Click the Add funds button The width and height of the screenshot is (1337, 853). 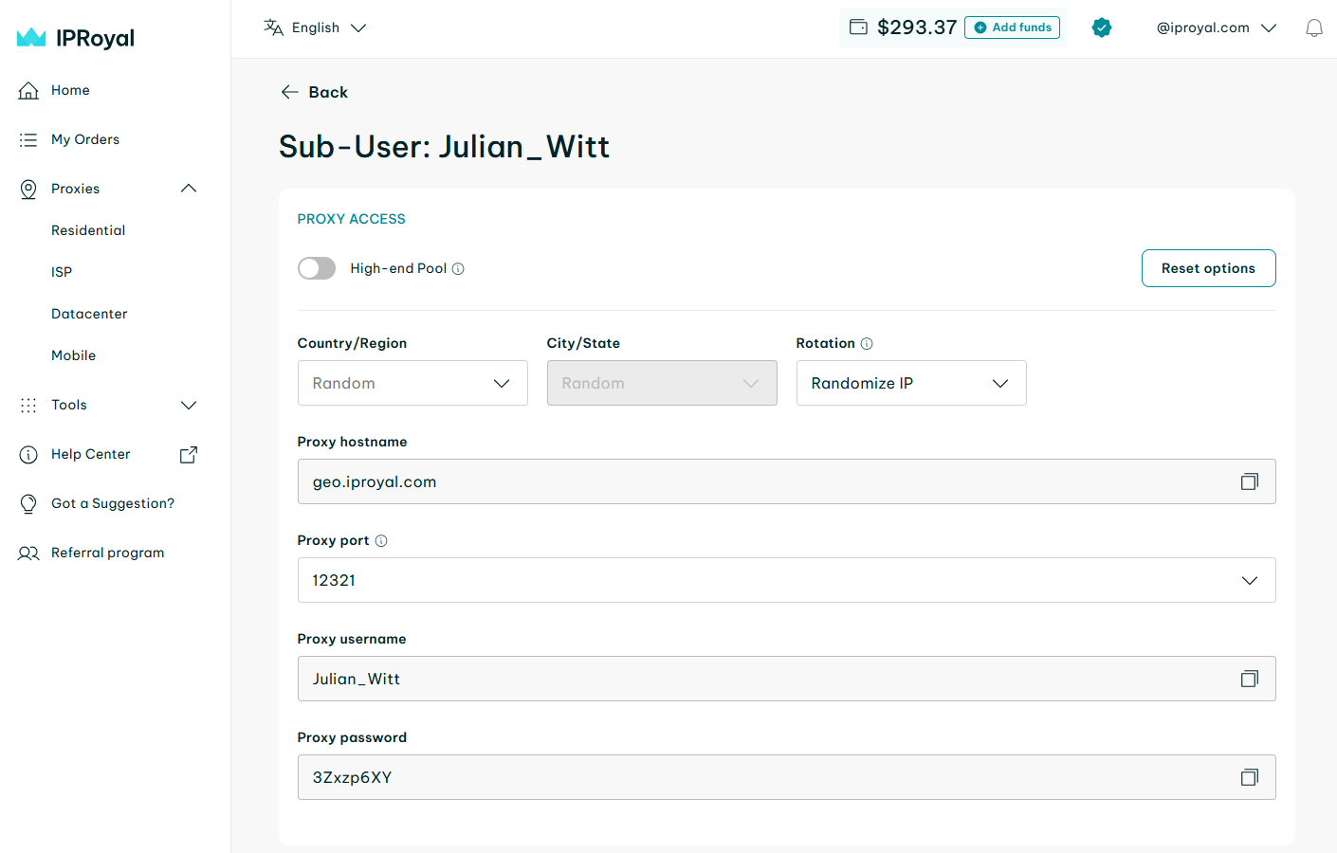pos(1012,27)
